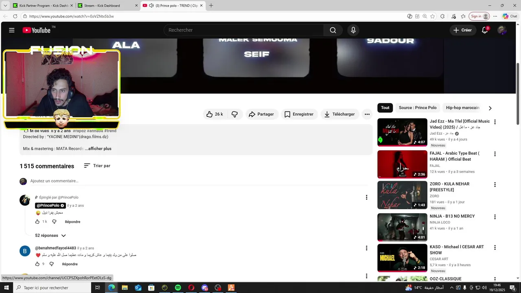Open FAJAL HARAM beat thumbnail
Viewport: 521px width, 293px height.
coord(402,164)
